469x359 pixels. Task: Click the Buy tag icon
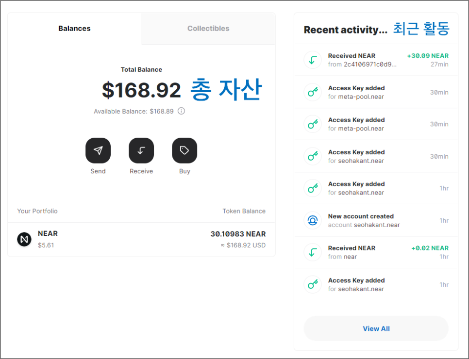[x=184, y=150]
